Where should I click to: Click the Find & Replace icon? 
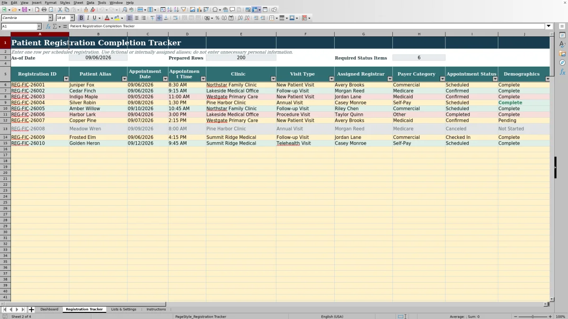(124, 9)
